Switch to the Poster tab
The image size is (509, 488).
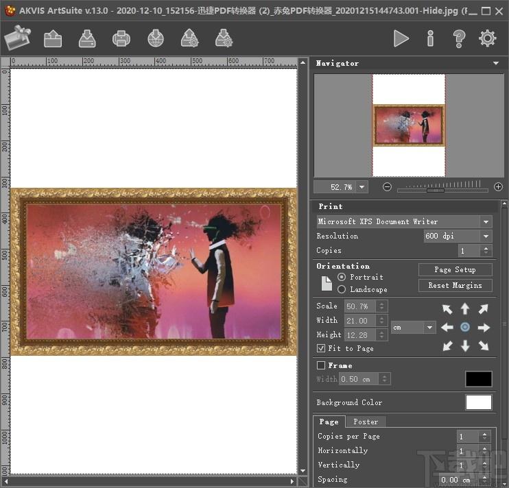click(x=366, y=422)
